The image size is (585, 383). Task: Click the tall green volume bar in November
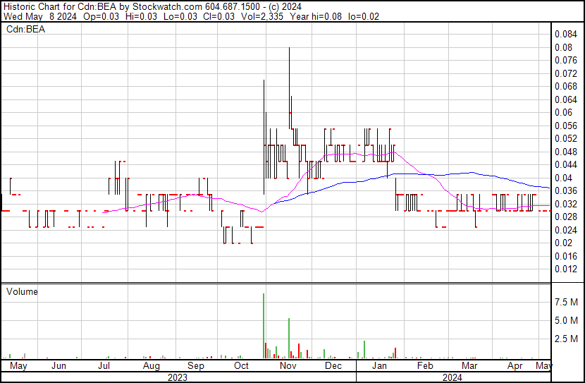coord(289,338)
